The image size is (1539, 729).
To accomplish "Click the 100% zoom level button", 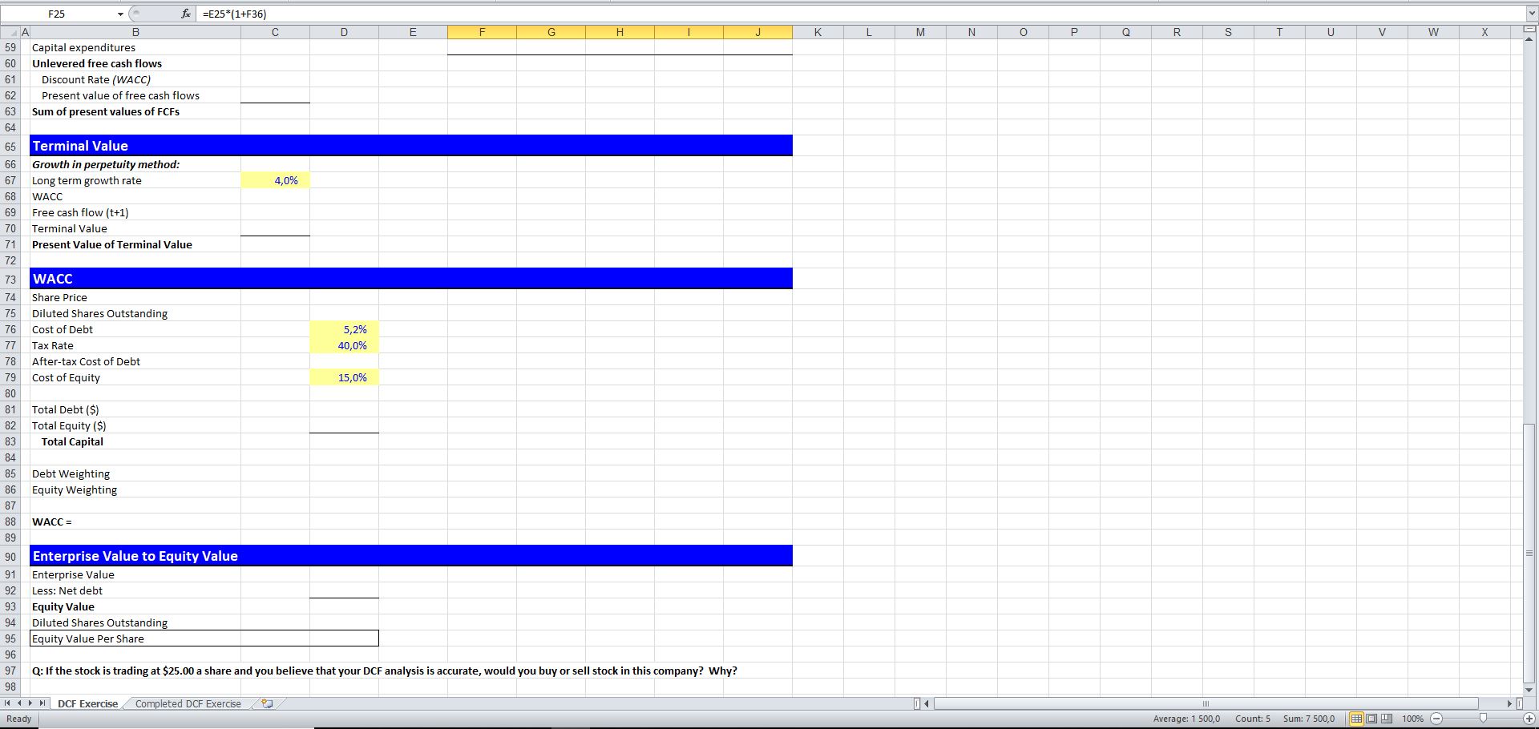I will 1413,719.
